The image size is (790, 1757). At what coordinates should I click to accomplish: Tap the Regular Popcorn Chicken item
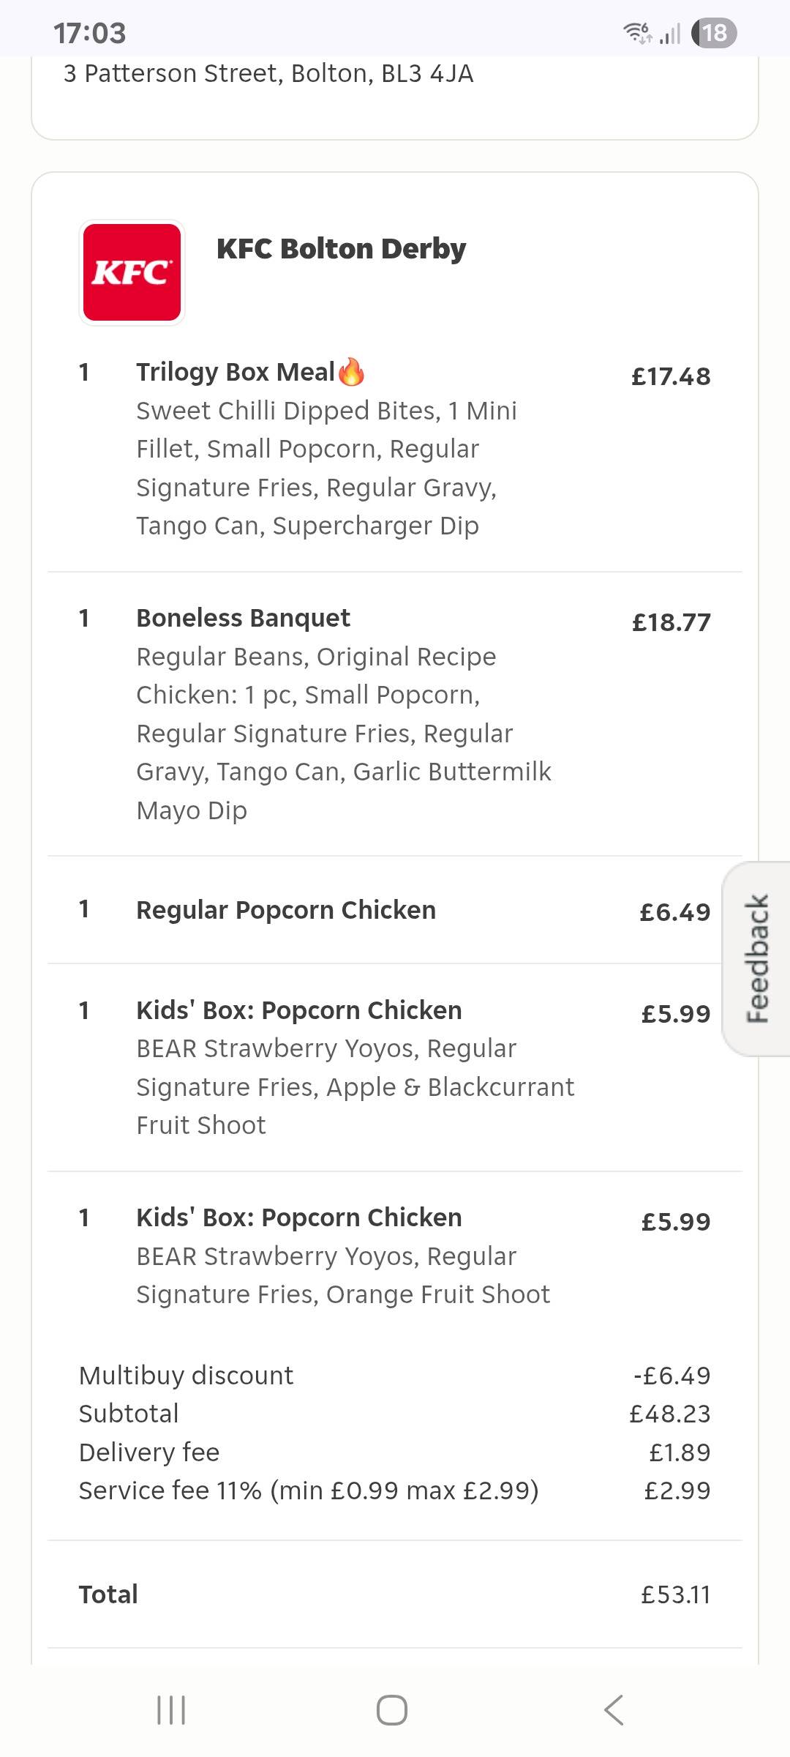coord(286,910)
